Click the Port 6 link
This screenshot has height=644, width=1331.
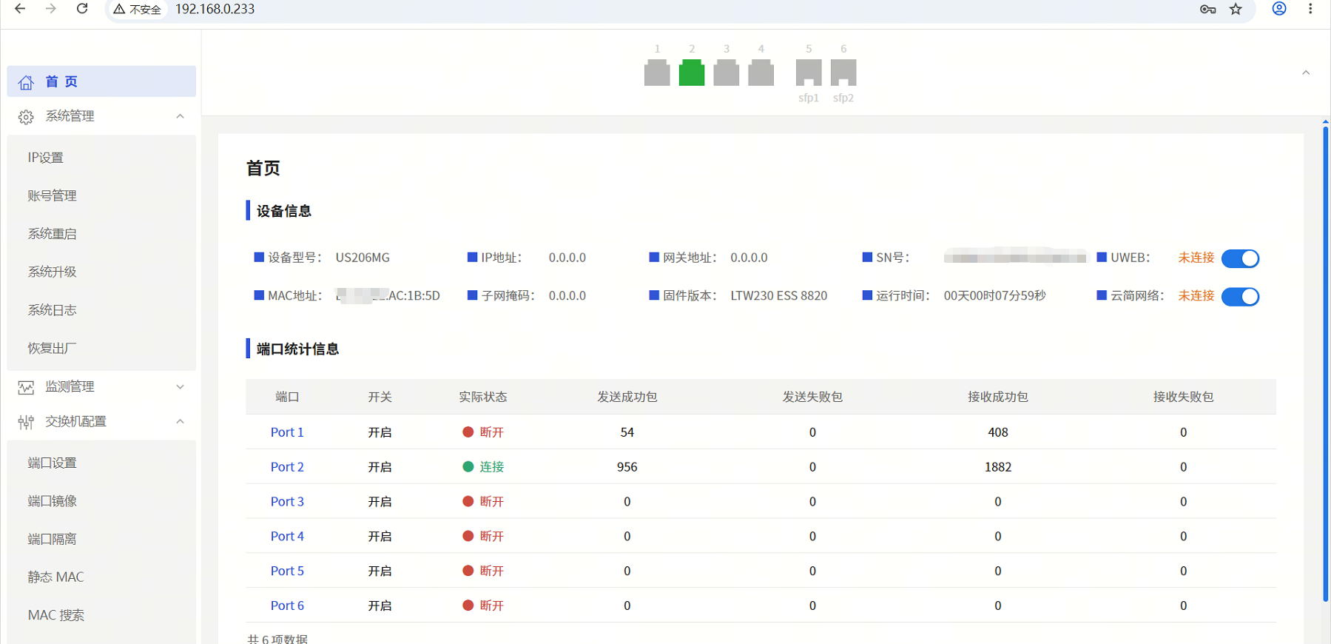[x=287, y=606]
